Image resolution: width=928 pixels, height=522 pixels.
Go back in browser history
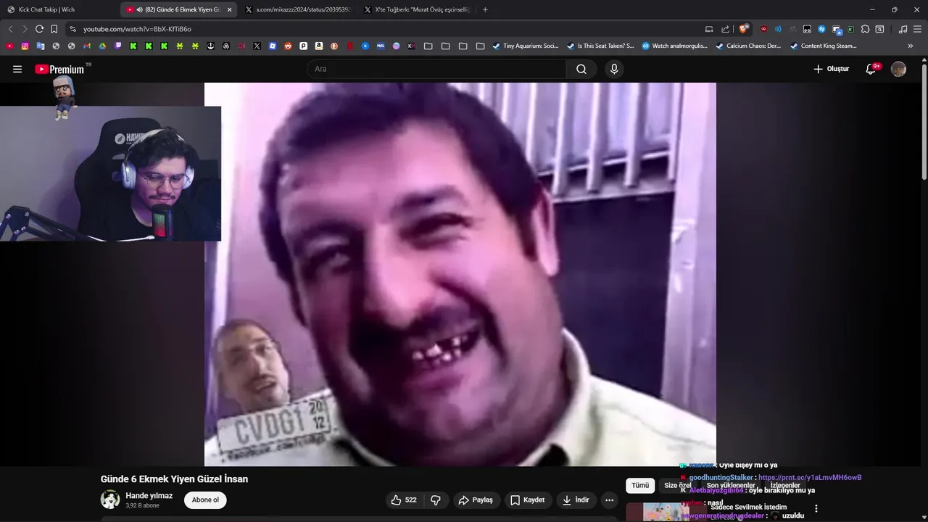10,29
